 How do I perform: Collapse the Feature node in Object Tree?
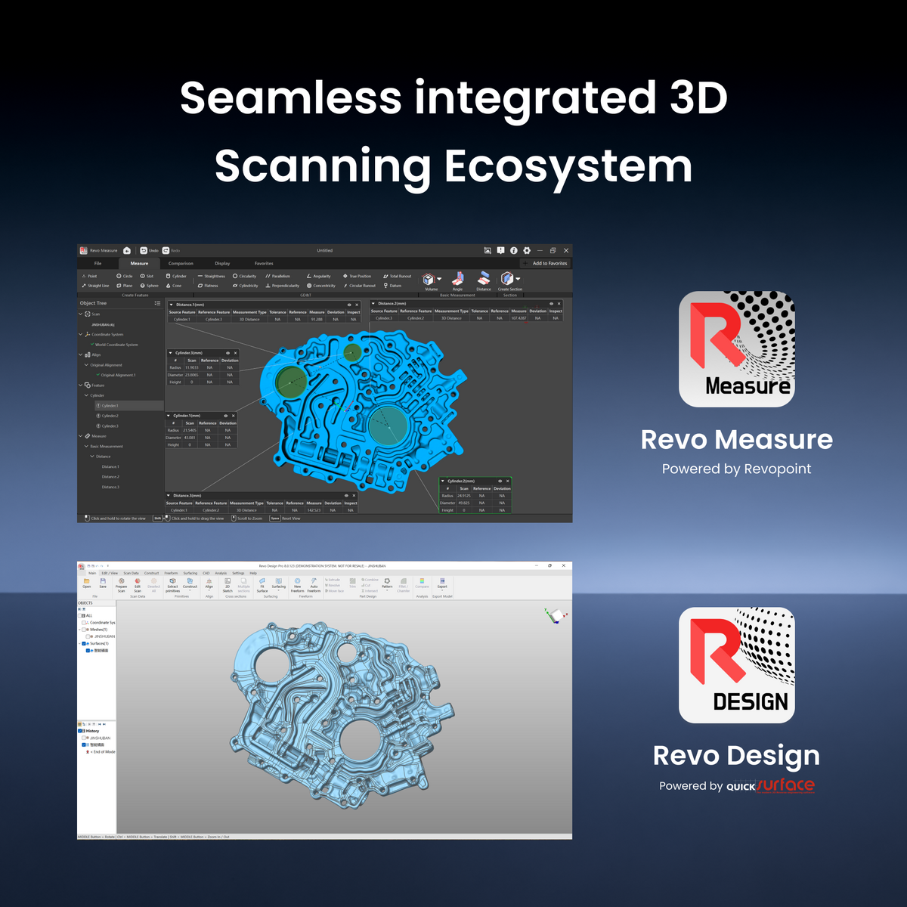(x=81, y=385)
